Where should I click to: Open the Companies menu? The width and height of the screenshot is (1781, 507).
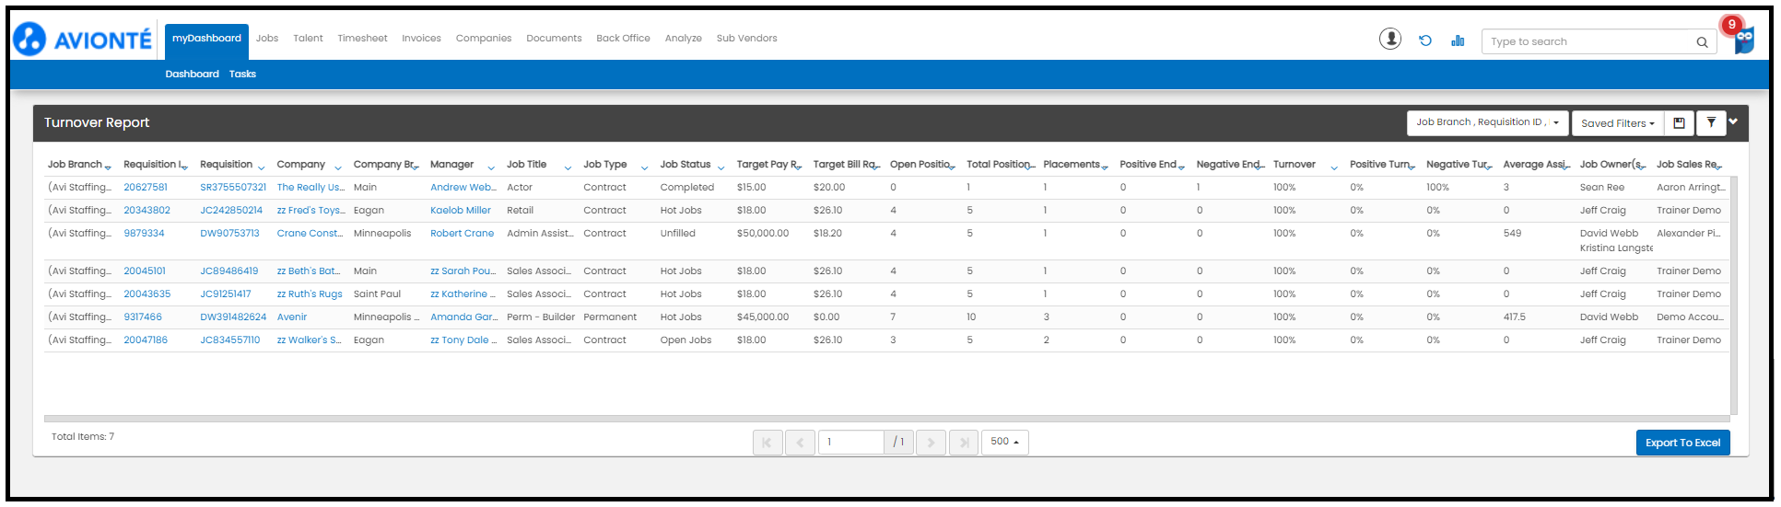pos(484,39)
